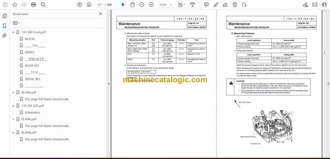
Task: Zoom in with plus icon
Action: click(x=151, y=5)
